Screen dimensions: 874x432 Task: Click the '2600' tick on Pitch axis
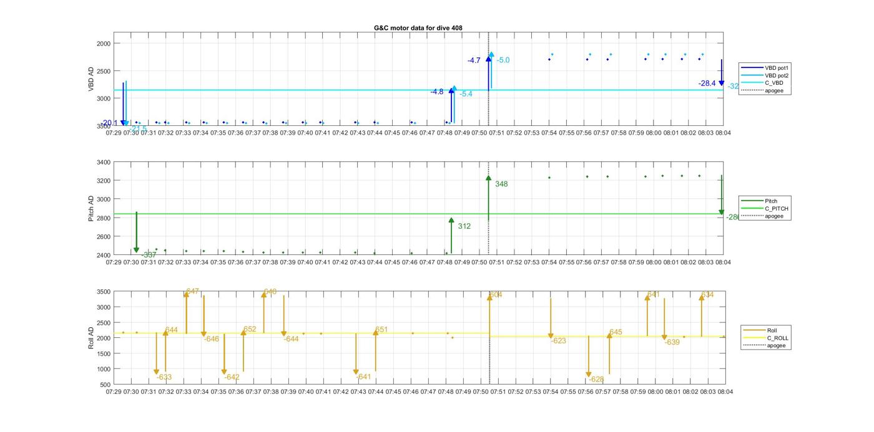(104, 237)
